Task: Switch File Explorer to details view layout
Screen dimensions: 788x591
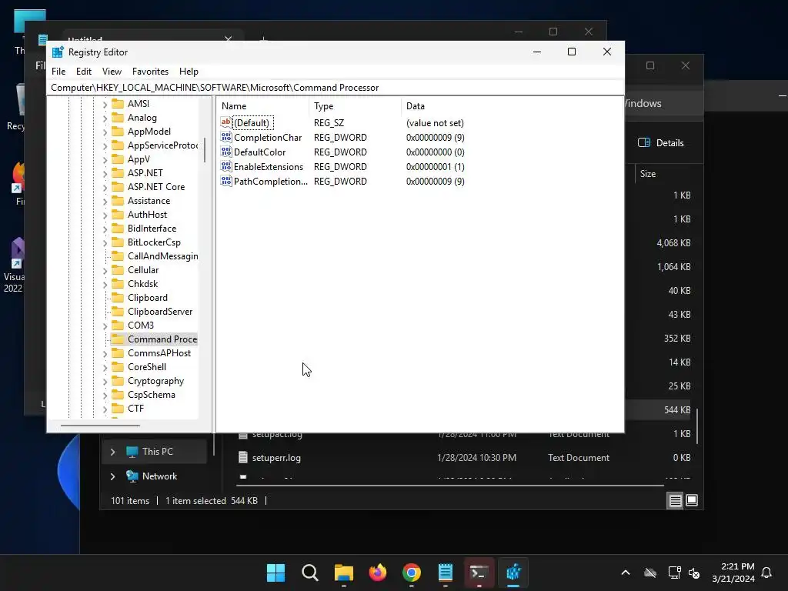Action: click(675, 500)
